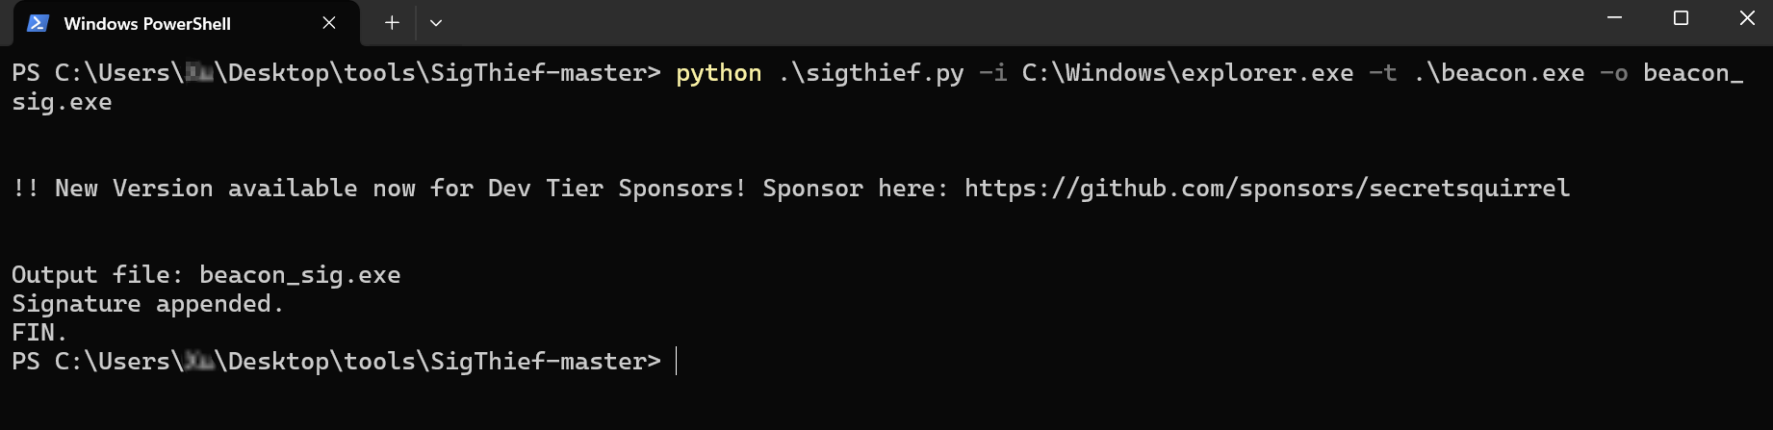Click the ".\sigthief.py" script name
The image size is (1773, 430).
pos(871,73)
